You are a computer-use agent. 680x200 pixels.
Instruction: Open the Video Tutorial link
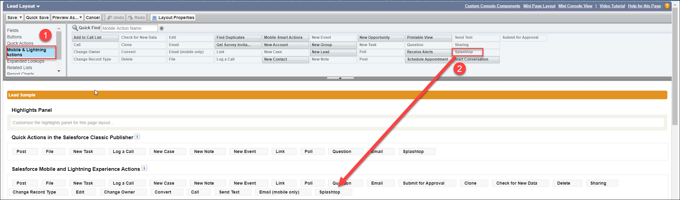[x=612, y=6]
